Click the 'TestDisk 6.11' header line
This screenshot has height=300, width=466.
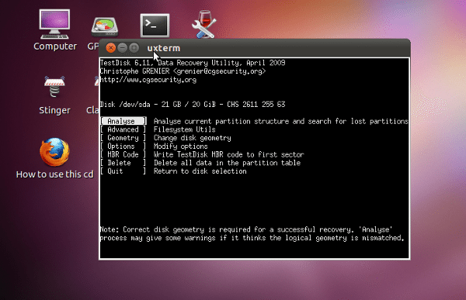tap(193, 63)
